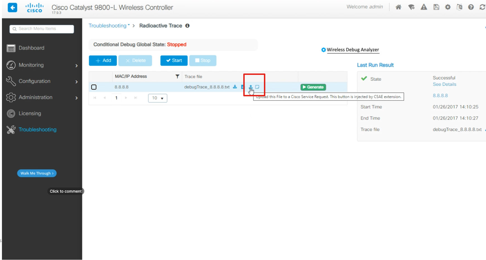The image size is (486, 260).
Task: Click the Configuration wrench icon
Action: coord(11,81)
